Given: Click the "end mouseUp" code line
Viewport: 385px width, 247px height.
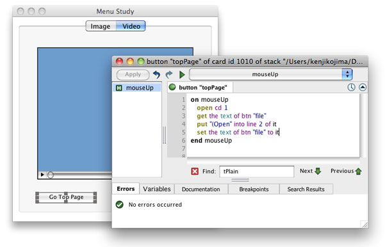Looking at the screenshot, I should tap(211, 141).
